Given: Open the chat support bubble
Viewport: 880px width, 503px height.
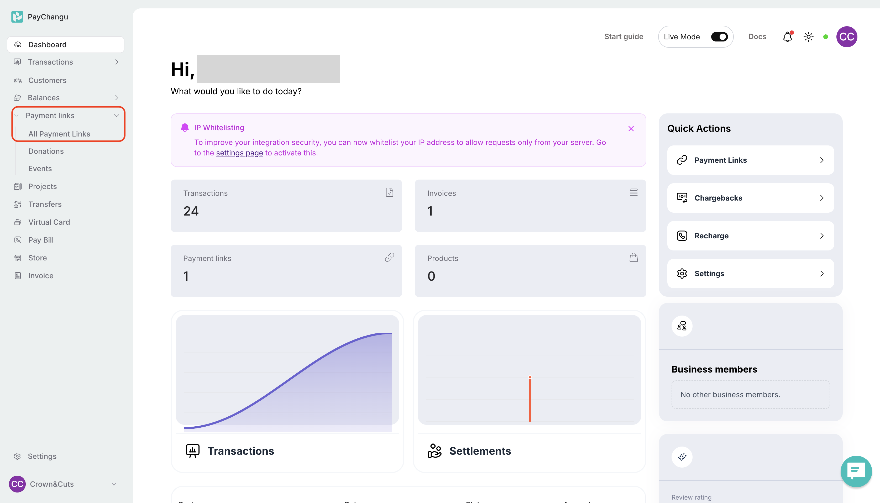Looking at the screenshot, I should (x=856, y=471).
